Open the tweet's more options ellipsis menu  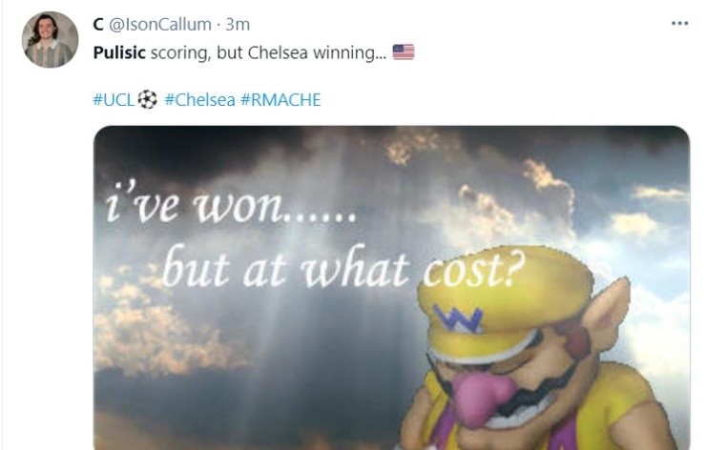pyautogui.click(x=679, y=24)
